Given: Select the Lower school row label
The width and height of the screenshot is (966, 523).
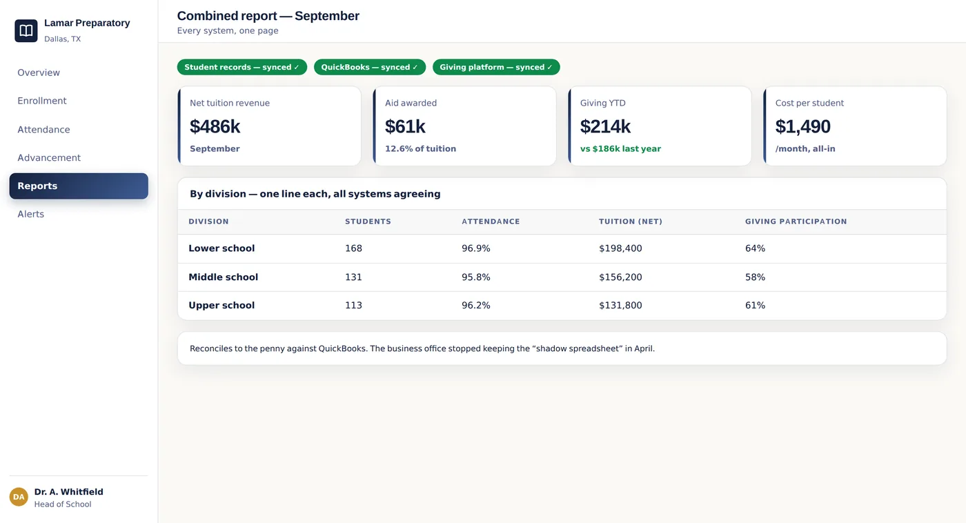Looking at the screenshot, I should 221,248.
